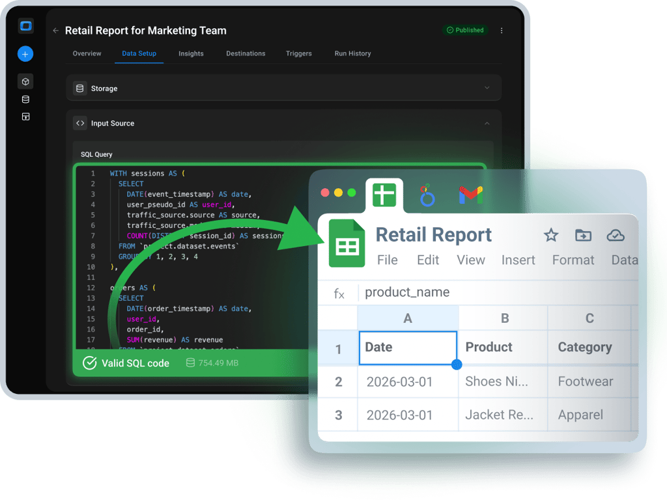Select the Gmail tab icon
The width and height of the screenshot is (667, 500).
click(x=471, y=195)
